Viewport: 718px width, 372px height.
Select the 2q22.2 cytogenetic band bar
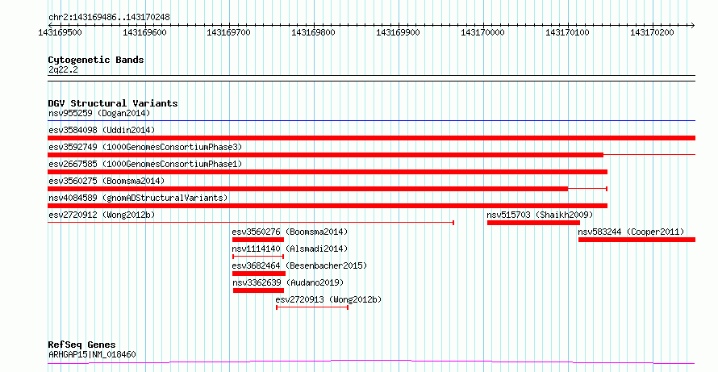point(371,78)
